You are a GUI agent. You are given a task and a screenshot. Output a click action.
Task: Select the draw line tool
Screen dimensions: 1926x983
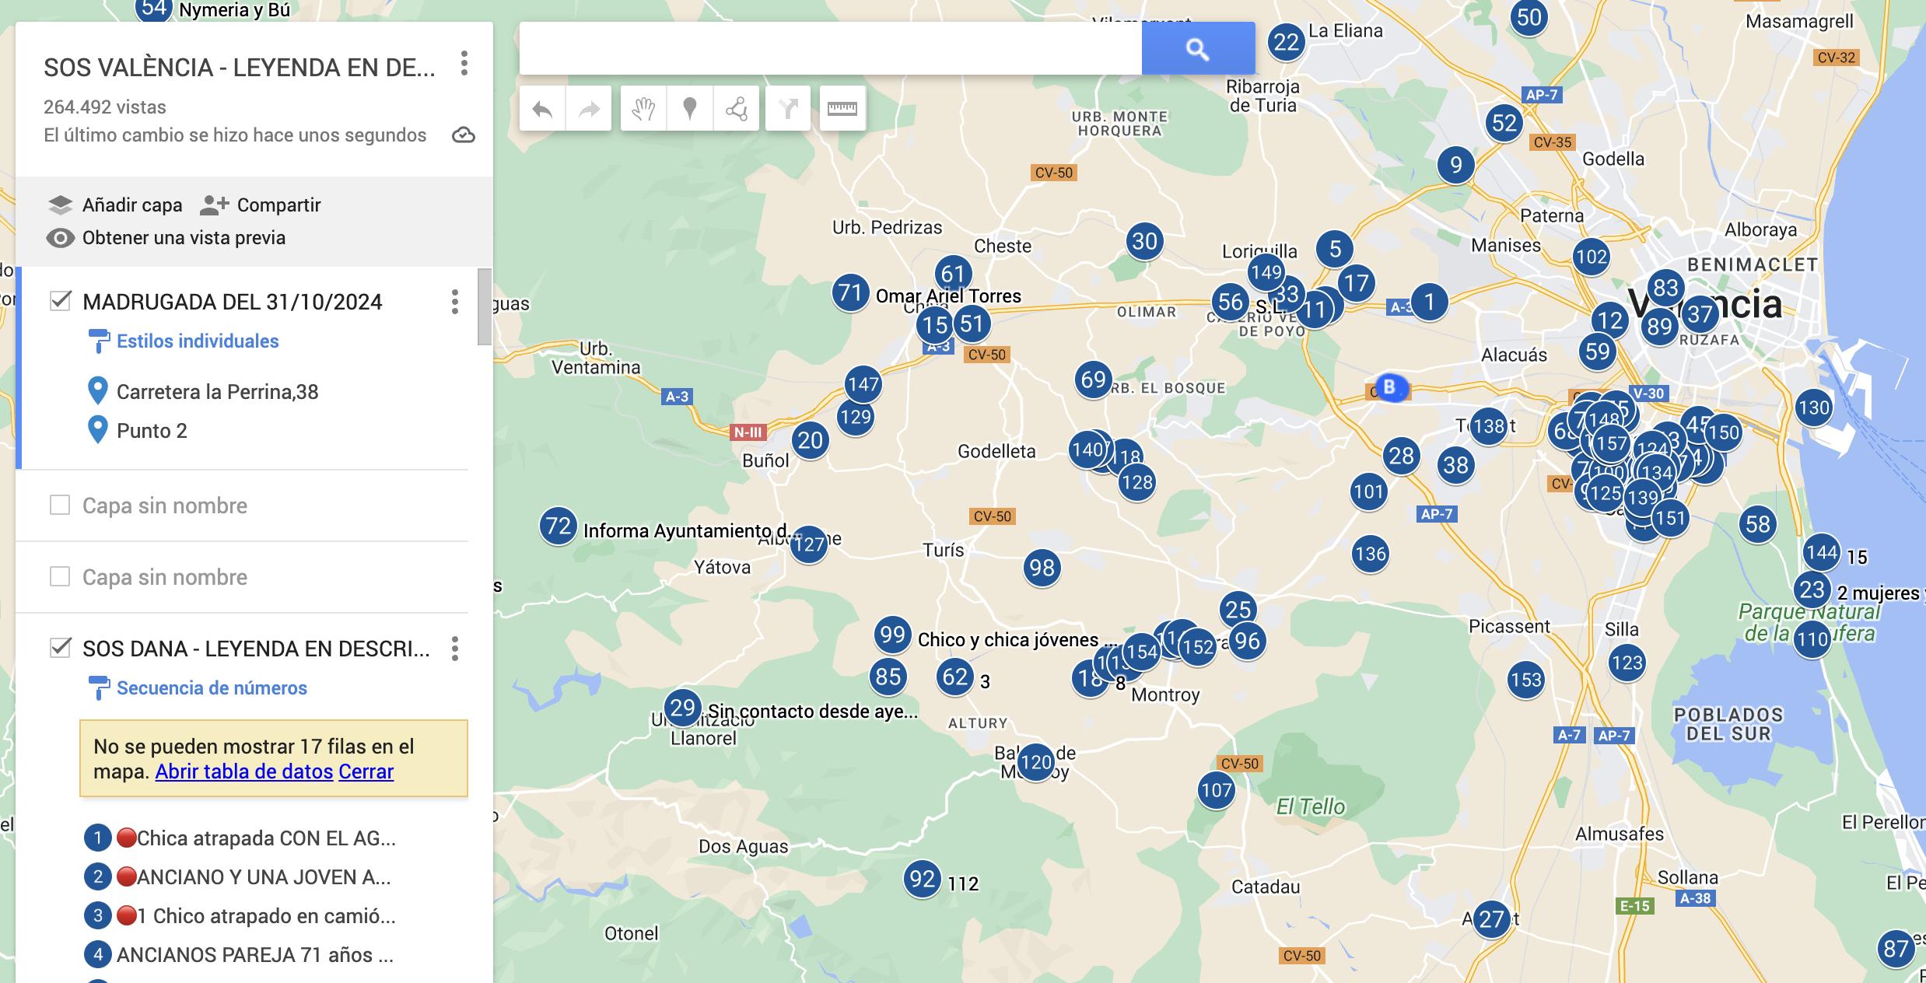click(x=736, y=109)
